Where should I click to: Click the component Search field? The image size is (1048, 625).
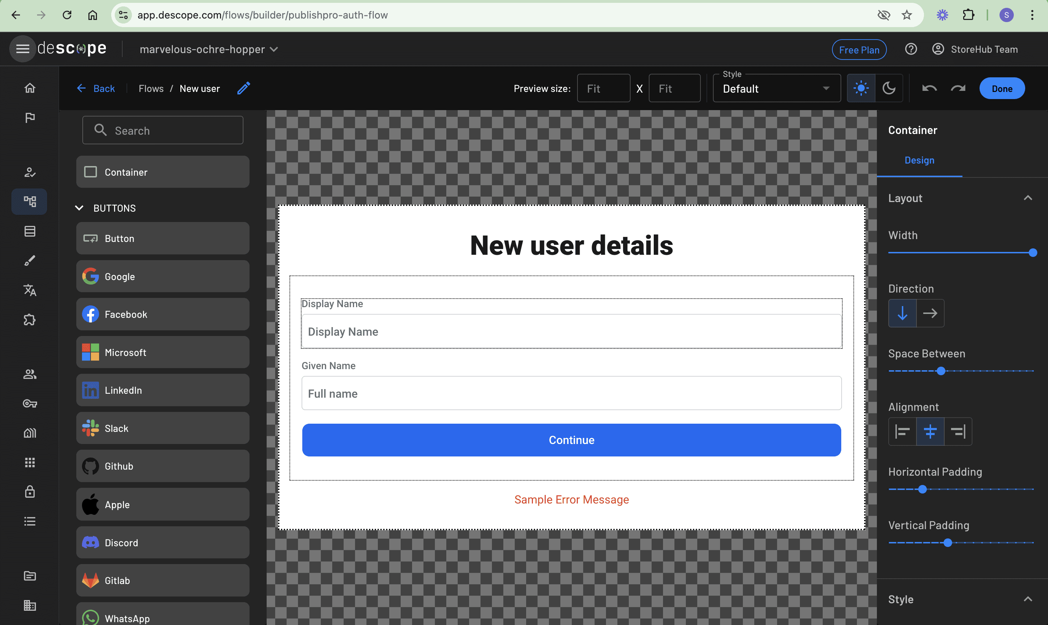[163, 130]
